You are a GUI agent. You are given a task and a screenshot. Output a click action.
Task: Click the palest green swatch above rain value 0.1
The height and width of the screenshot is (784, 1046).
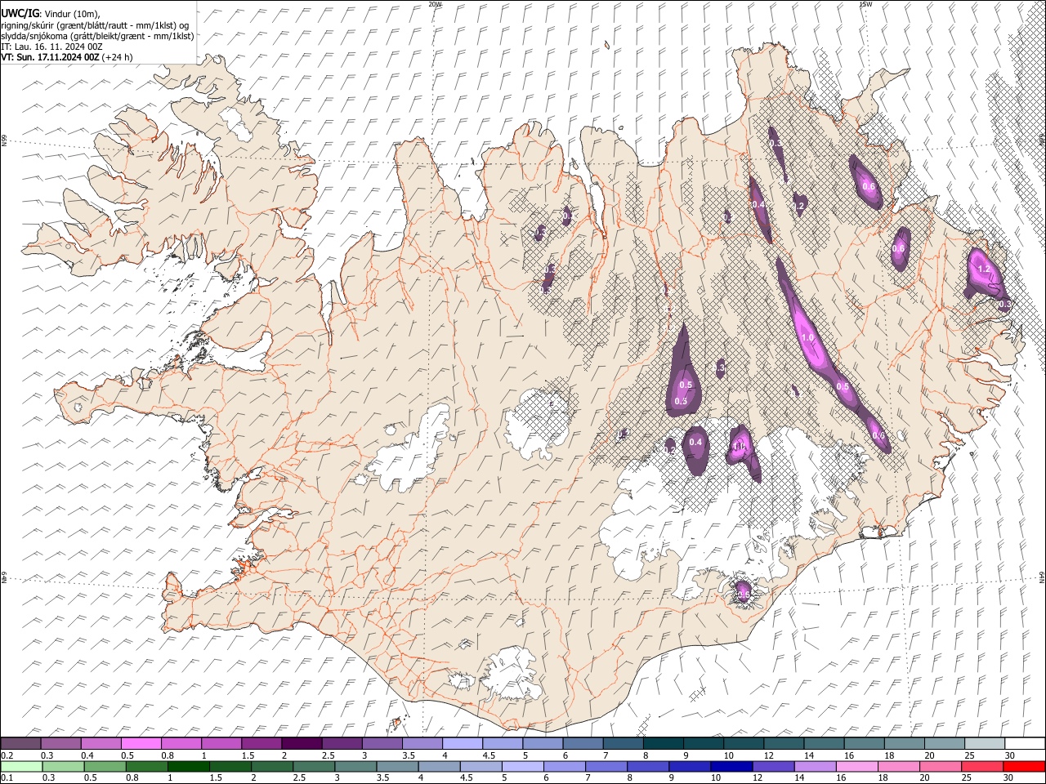point(21,767)
